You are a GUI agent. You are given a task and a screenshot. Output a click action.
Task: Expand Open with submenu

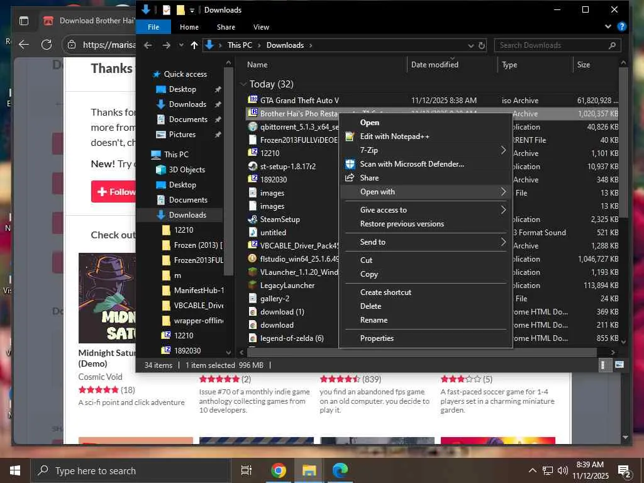click(426, 192)
